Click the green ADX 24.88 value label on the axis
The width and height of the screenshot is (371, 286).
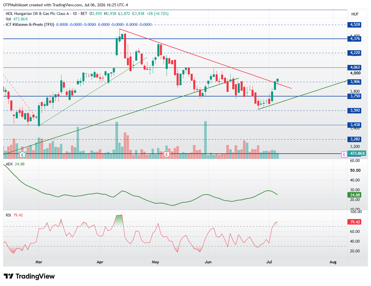point(355,195)
